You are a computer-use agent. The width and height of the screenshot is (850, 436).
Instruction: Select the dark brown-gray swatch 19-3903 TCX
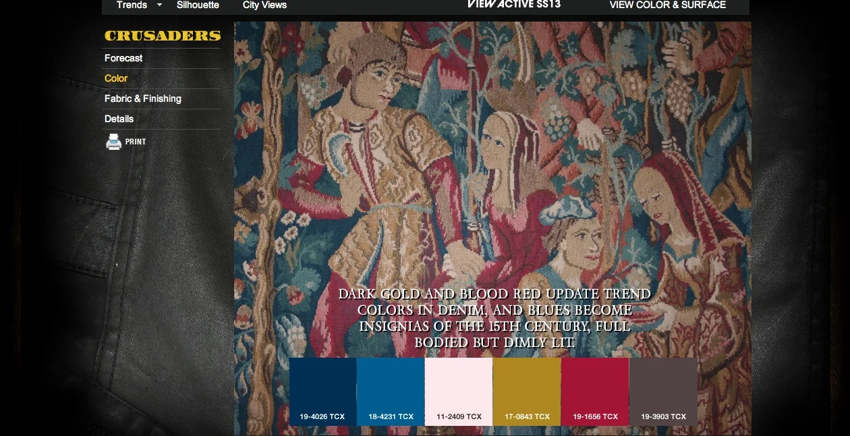tap(663, 392)
